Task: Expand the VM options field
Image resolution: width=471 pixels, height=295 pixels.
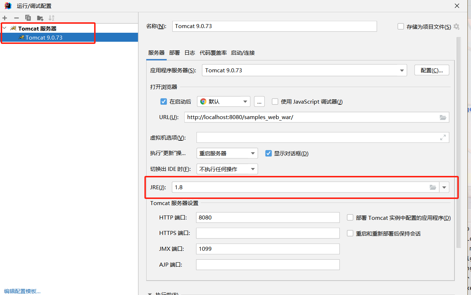Action: coord(443,137)
